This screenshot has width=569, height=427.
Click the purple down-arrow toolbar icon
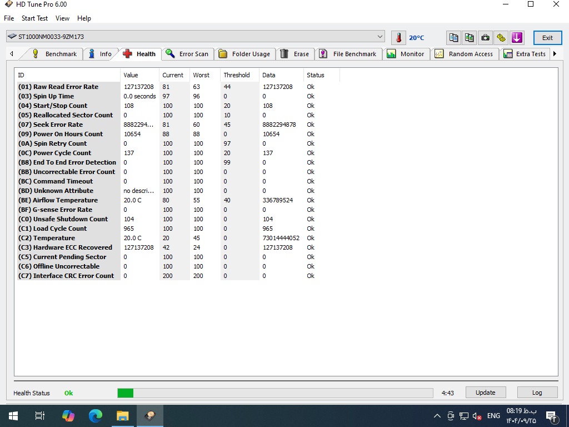coord(517,38)
